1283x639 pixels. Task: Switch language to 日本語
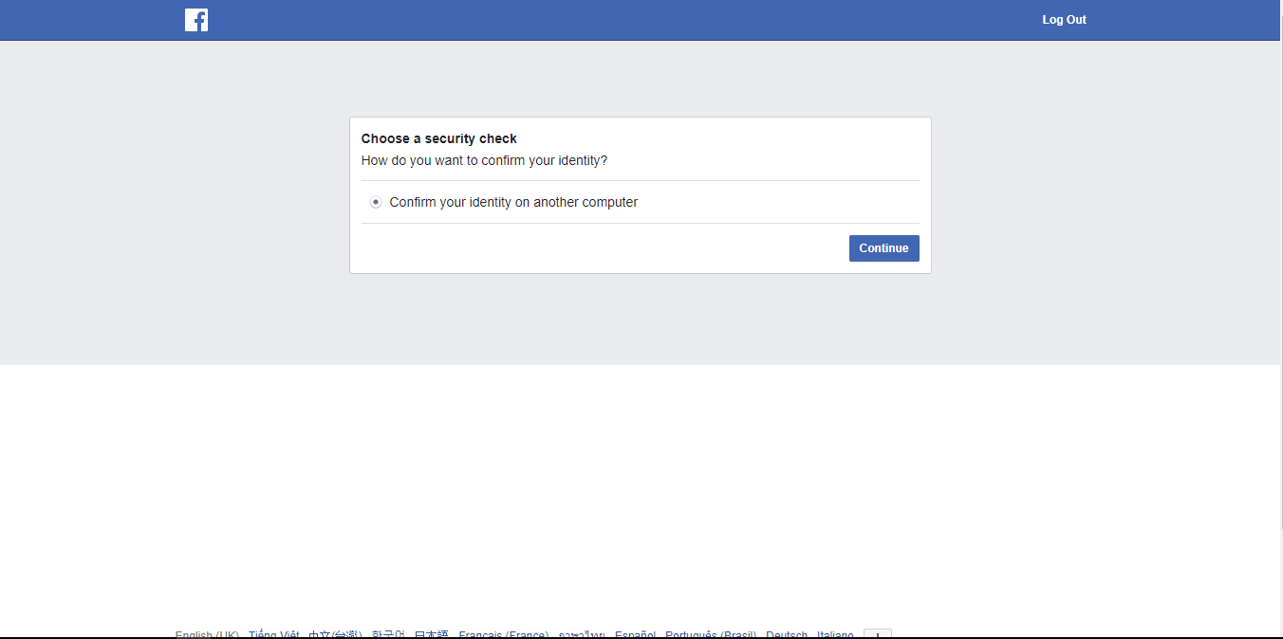(x=432, y=634)
